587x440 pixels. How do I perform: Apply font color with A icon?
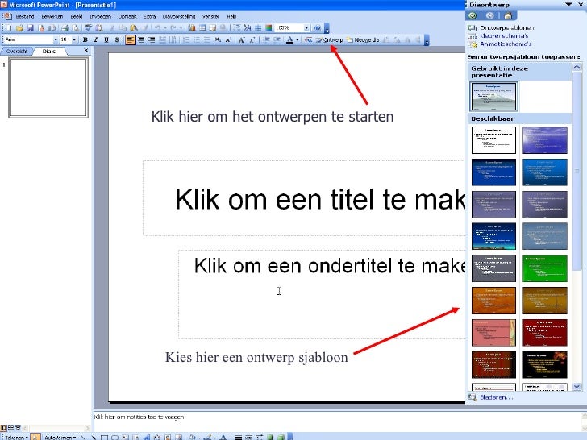(x=289, y=39)
